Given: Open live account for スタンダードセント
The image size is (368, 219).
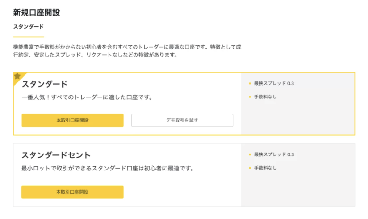Looking at the screenshot, I should coord(72,192).
